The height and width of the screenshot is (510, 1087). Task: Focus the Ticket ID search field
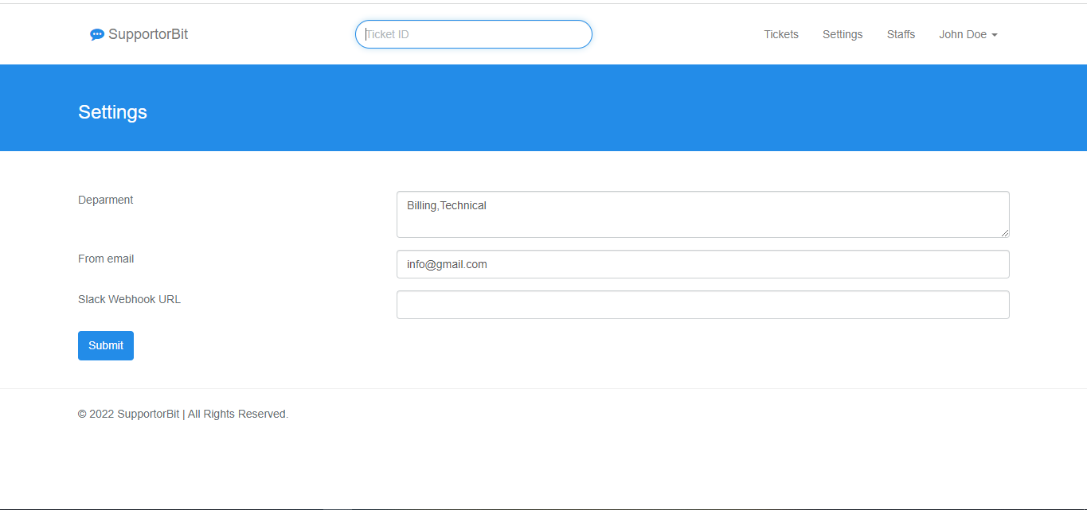(473, 34)
